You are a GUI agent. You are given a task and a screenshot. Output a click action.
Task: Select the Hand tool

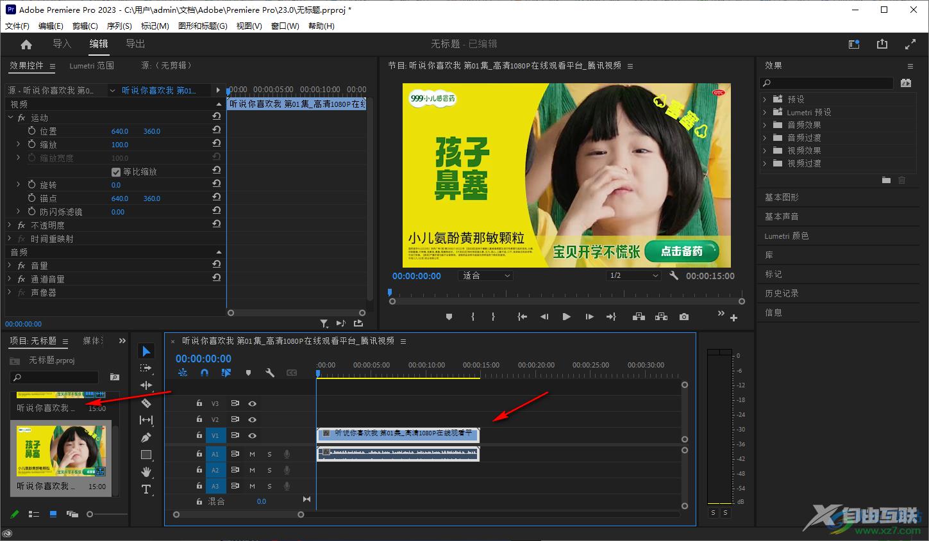coord(146,472)
